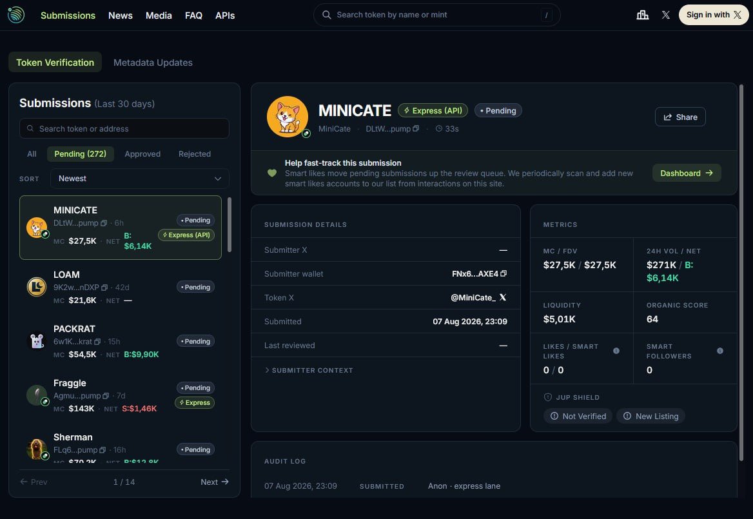Open the @MiniCate_ Token X link
This screenshot has width=753, height=519.
[479, 298]
